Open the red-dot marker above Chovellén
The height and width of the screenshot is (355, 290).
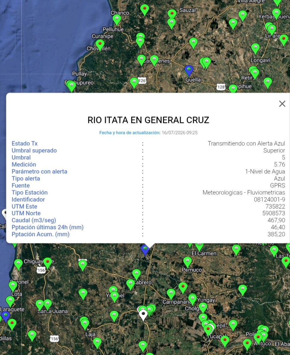pos(100,45)
